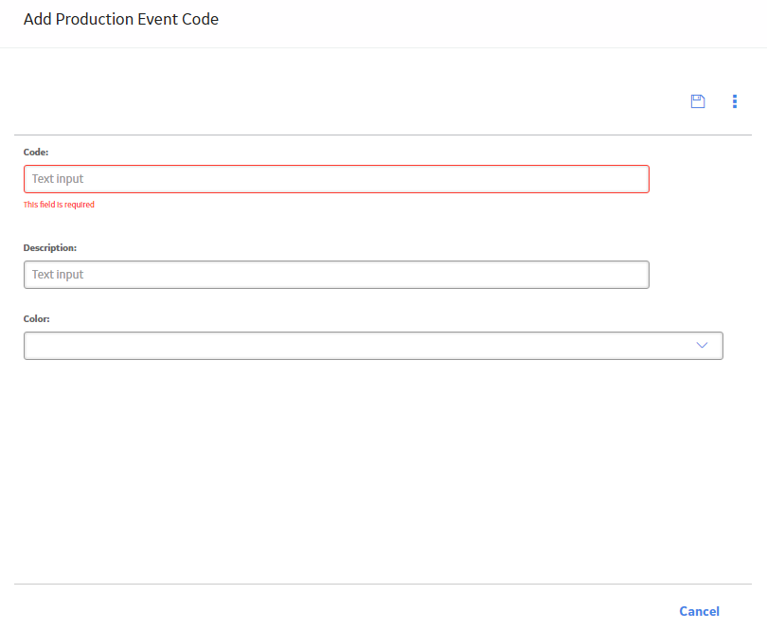Click placeholder 'Text input' in Code box

click(58, 179)
